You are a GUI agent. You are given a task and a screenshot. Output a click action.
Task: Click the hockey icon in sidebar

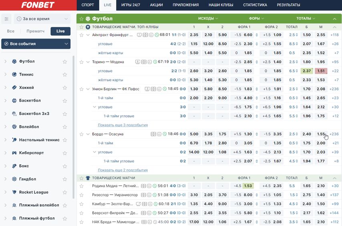coord(14,88)
